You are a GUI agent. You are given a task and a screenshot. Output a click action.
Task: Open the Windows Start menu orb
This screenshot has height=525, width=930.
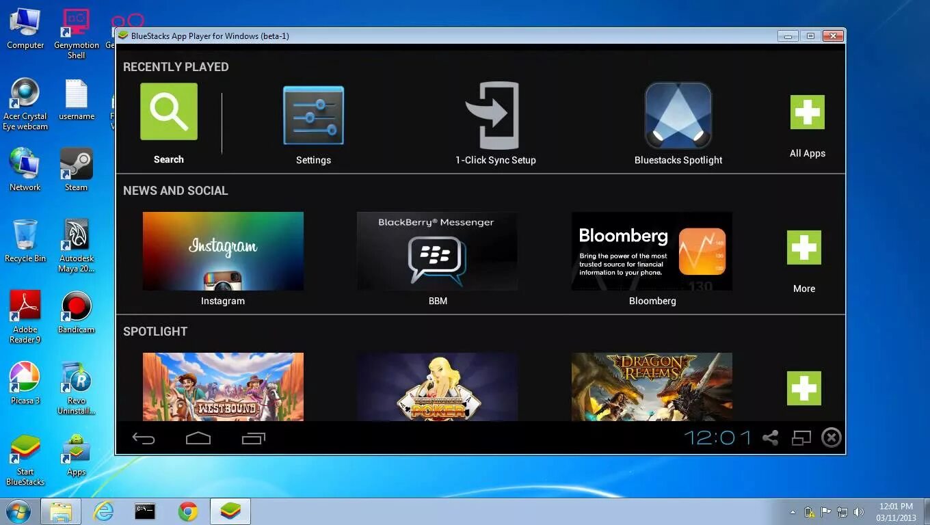click(x=18, y=511)
